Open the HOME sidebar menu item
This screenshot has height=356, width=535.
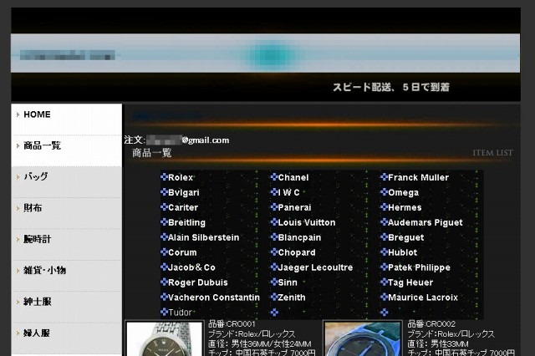click(x=37, y=115)
